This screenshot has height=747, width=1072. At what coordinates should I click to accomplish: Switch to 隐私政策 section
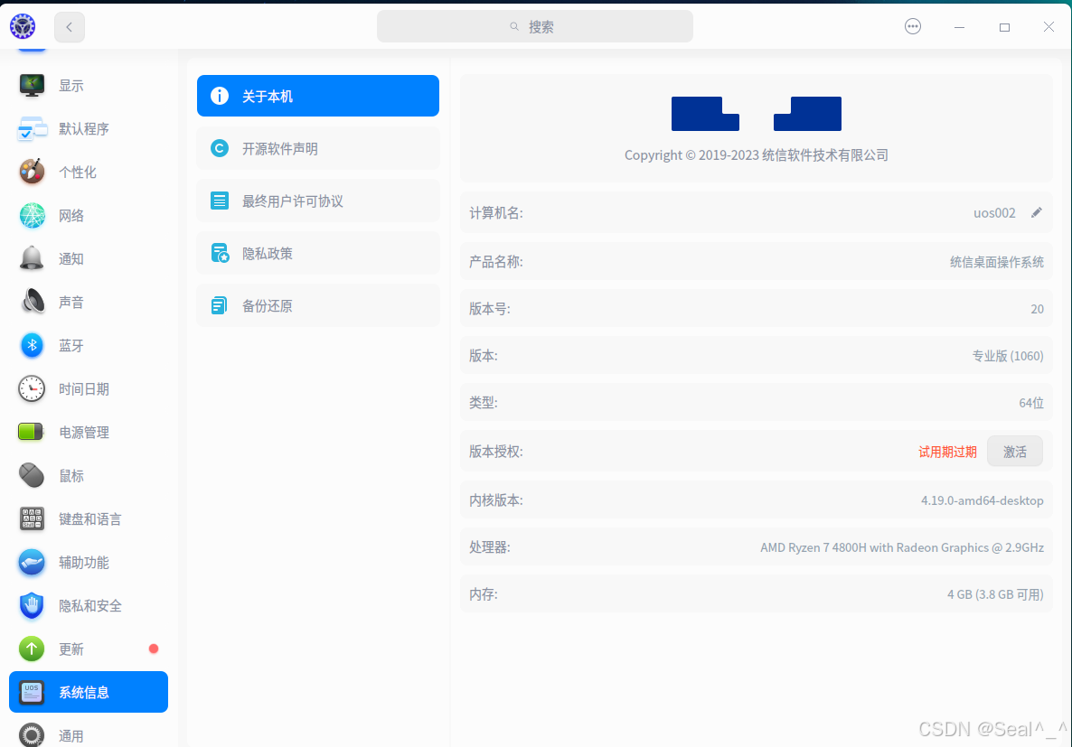click(318, 253)
